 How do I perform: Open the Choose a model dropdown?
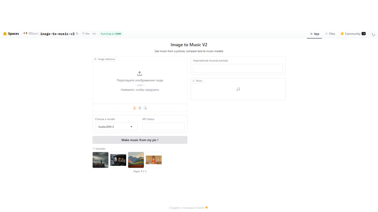pos(116,127)
